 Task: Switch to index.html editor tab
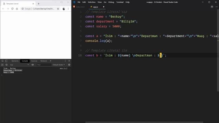click(x=79, y=7)
